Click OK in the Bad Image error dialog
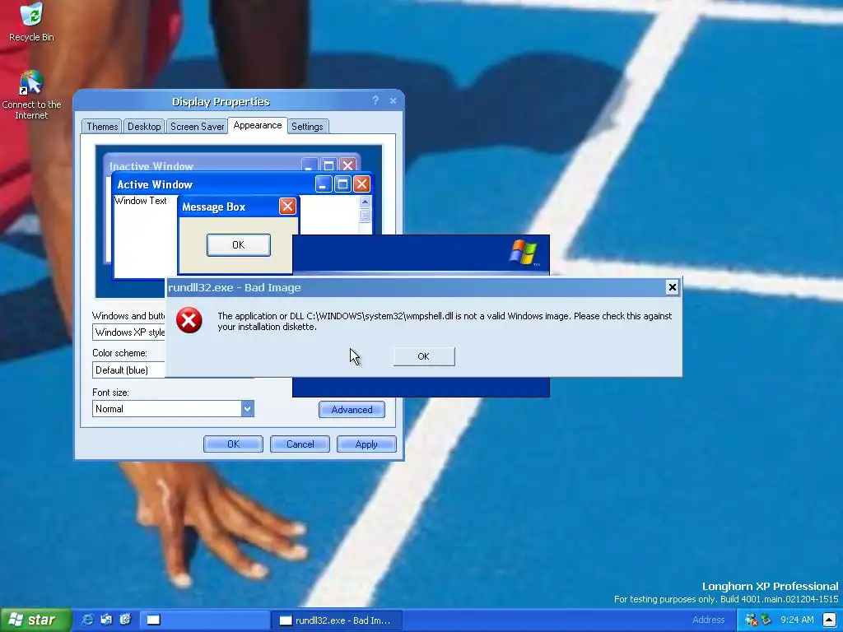The width and height of the screenshot is (843, 632). (424, 356)
